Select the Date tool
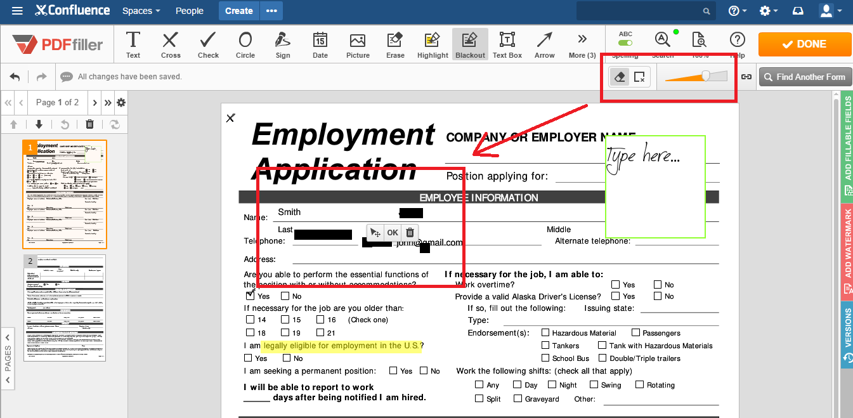This screenshot has height=418, width=853. 320,44
